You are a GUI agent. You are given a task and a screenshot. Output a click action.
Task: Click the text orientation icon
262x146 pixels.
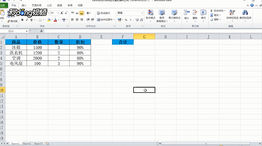click(x=88, y=13)
